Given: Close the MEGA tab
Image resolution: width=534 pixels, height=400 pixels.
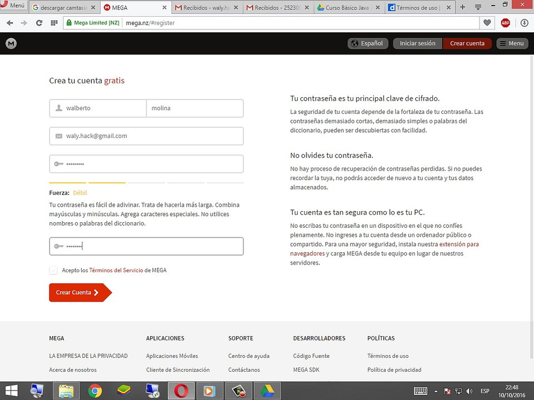Looking at the screenshot, I should (x=165, y=7).
